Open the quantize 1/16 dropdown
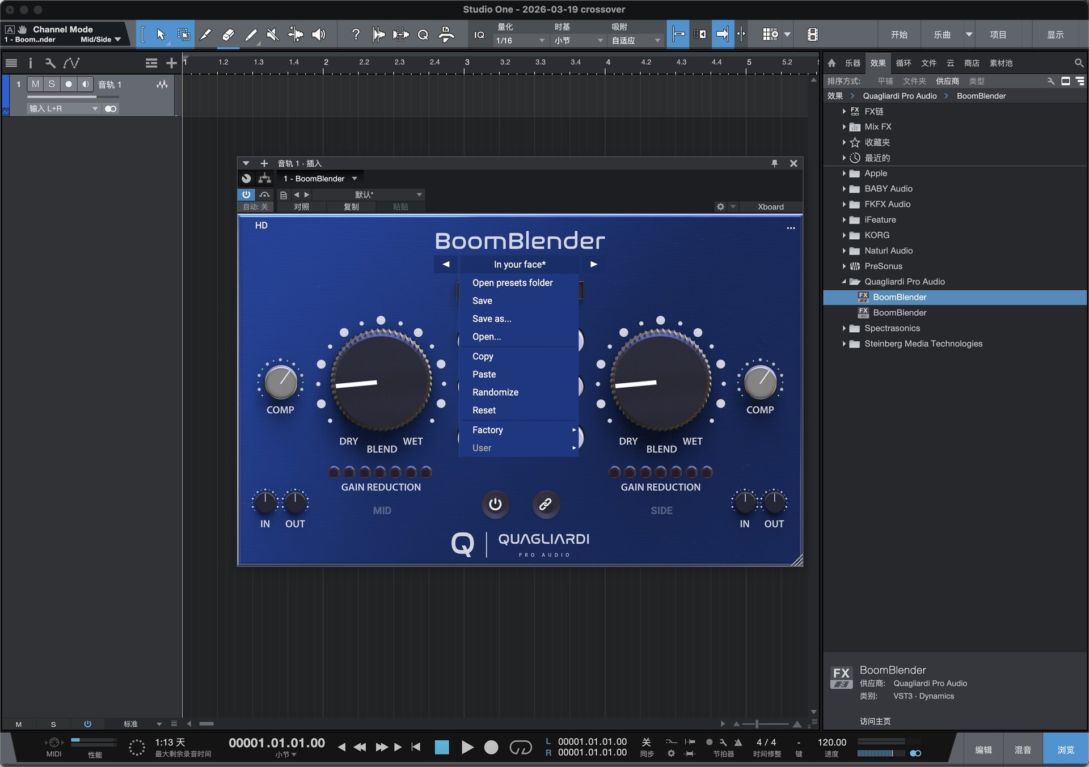This screenshot has height=767, width=1089. (x=520, y=41)
